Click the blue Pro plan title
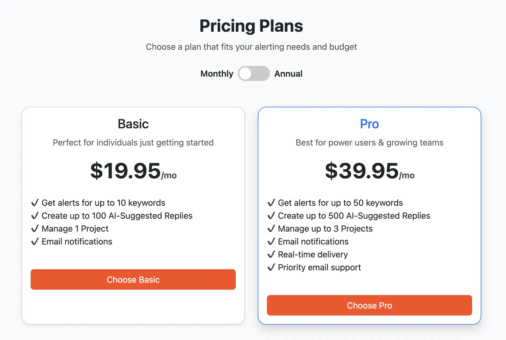The image size is (506, 340). [x=369, y=124]
